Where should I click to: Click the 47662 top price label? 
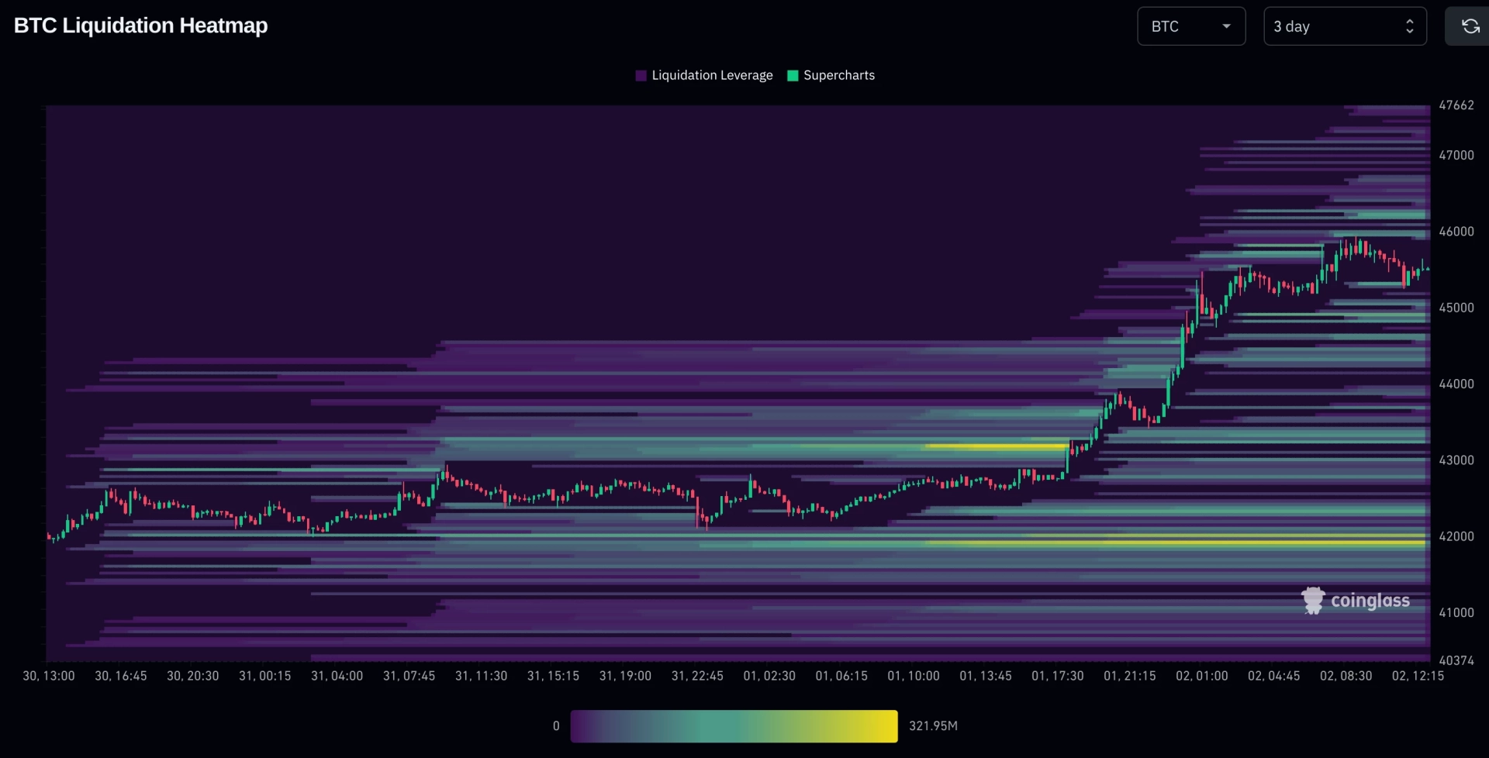(x=1456, y=105)
